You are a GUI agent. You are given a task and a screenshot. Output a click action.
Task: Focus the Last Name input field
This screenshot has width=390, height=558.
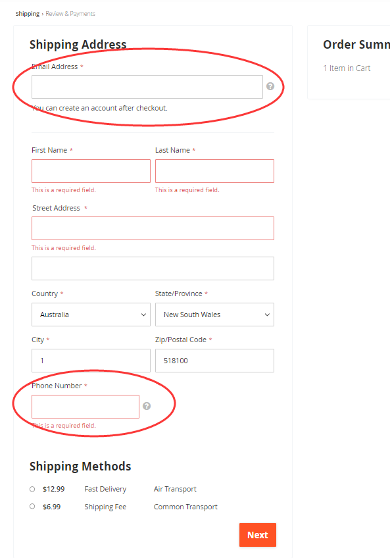[x=214, y=171]
